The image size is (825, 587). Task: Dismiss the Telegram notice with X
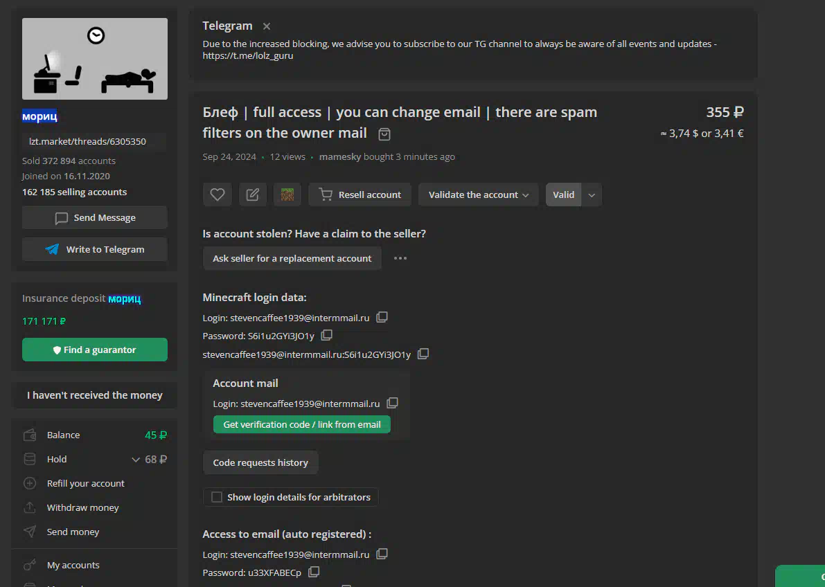pos(267,26)
